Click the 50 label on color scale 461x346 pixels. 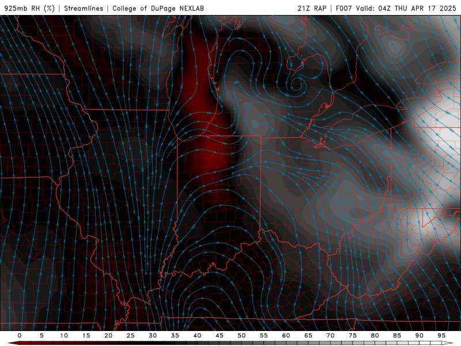241,336
